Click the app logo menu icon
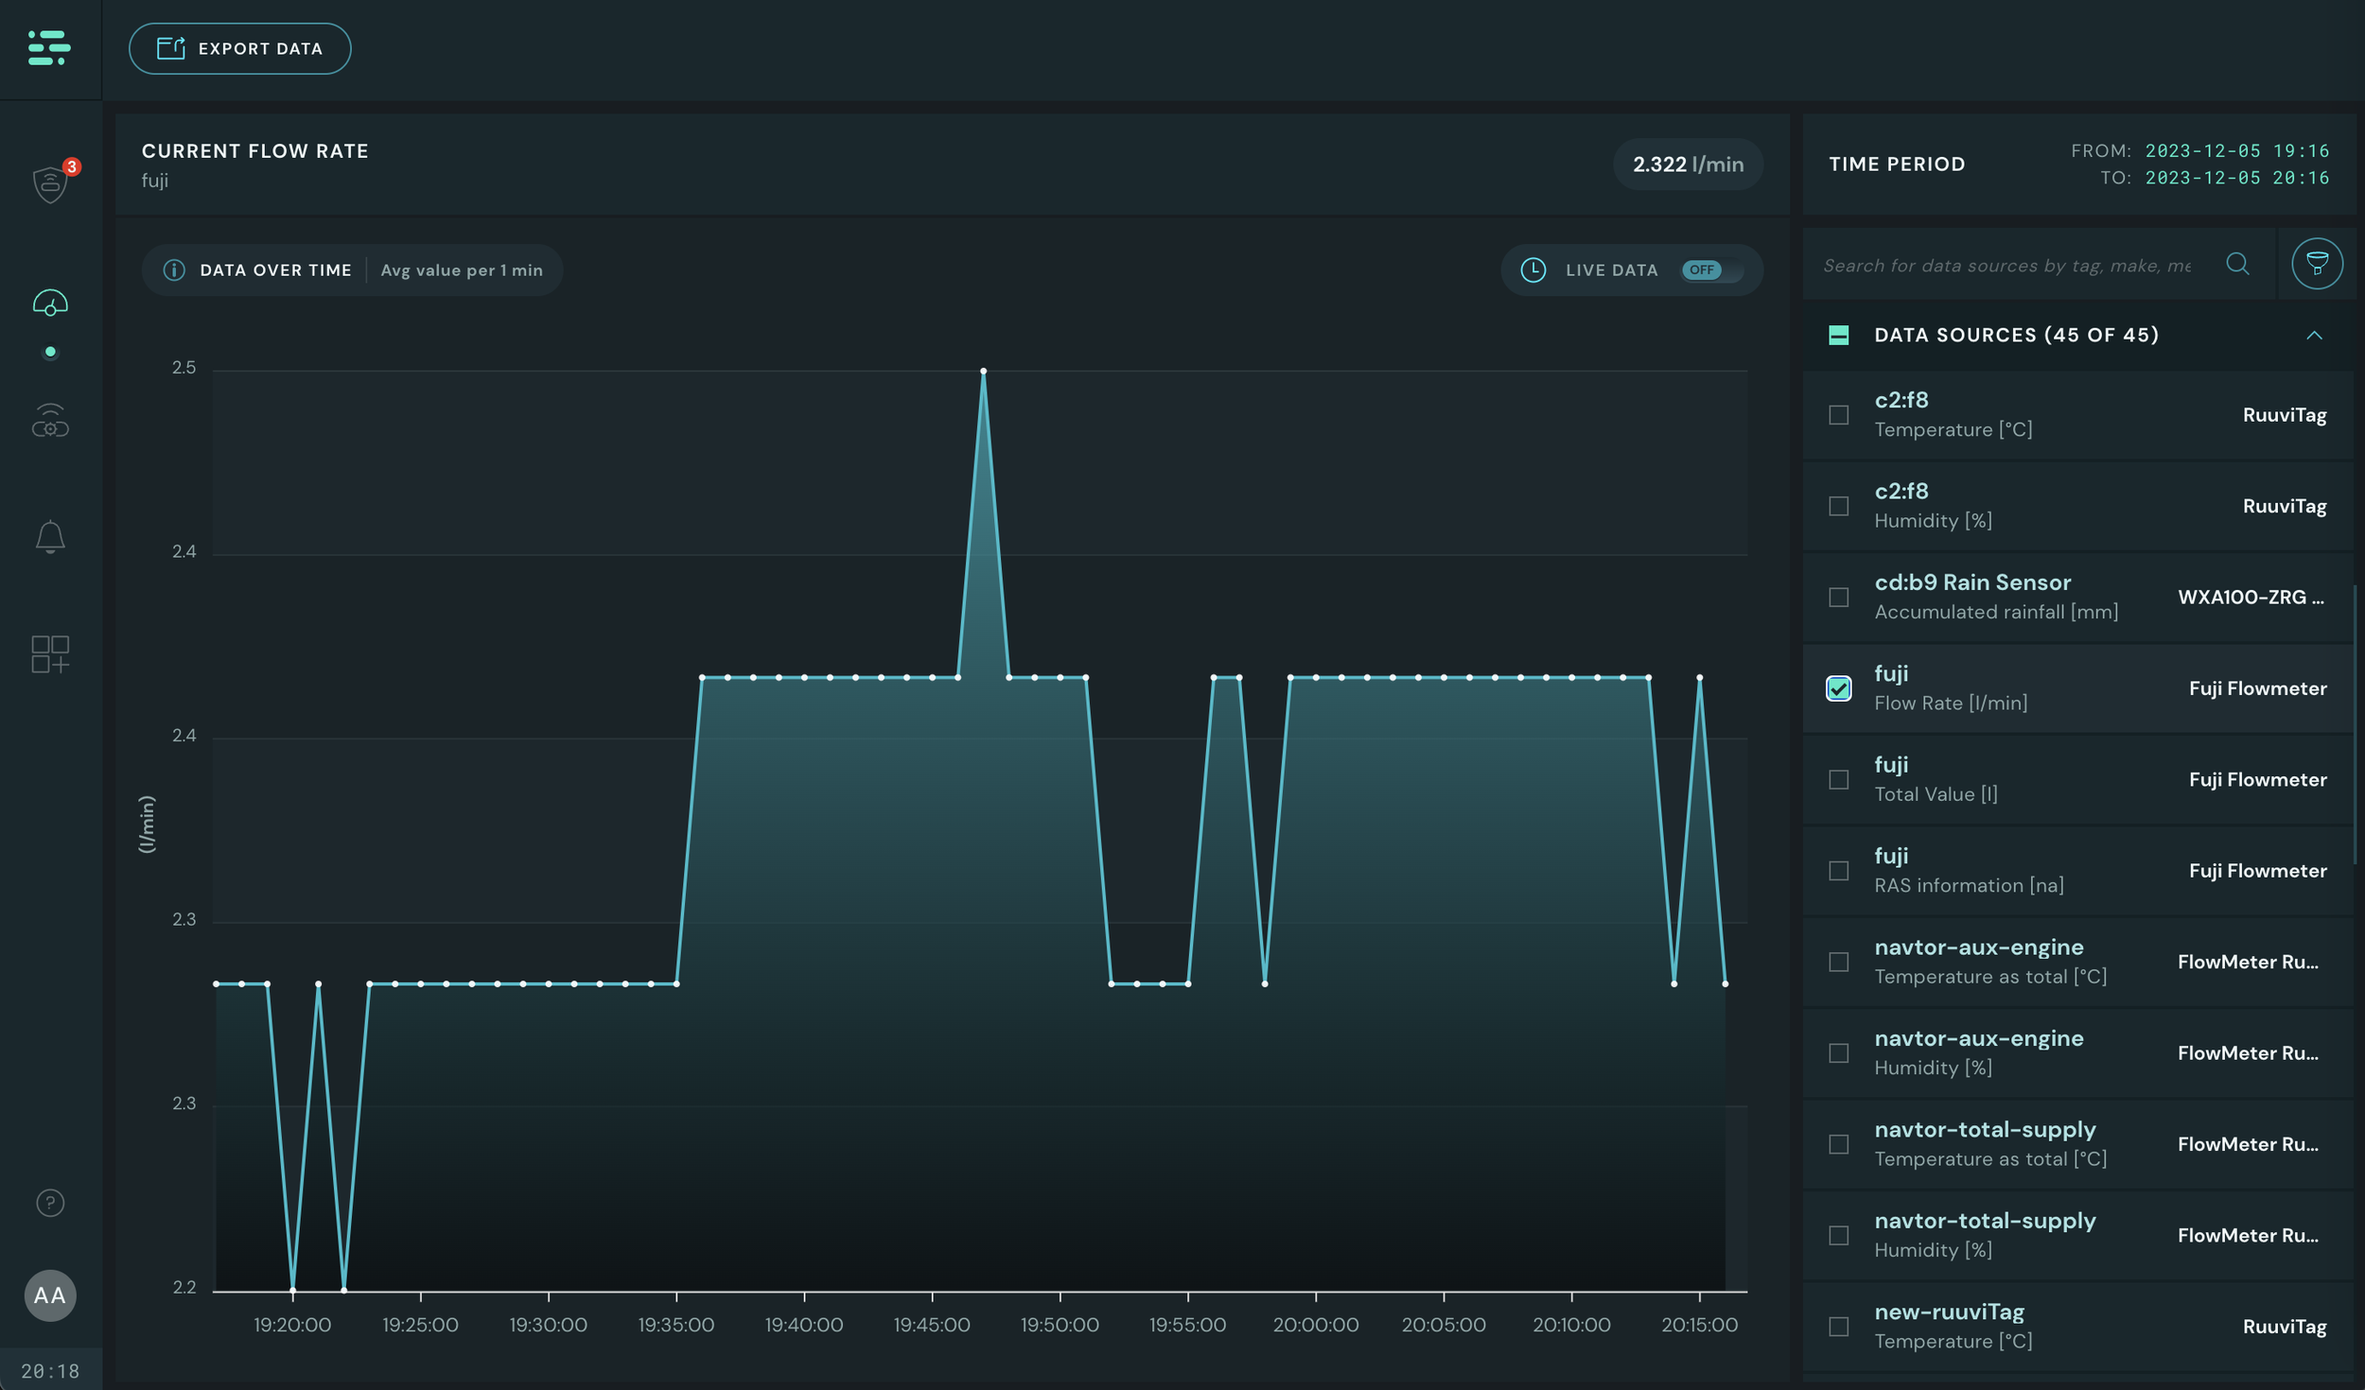 tap(49, 48)
